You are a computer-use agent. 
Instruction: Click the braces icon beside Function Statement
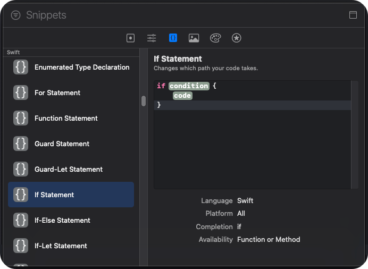(21, 118)
